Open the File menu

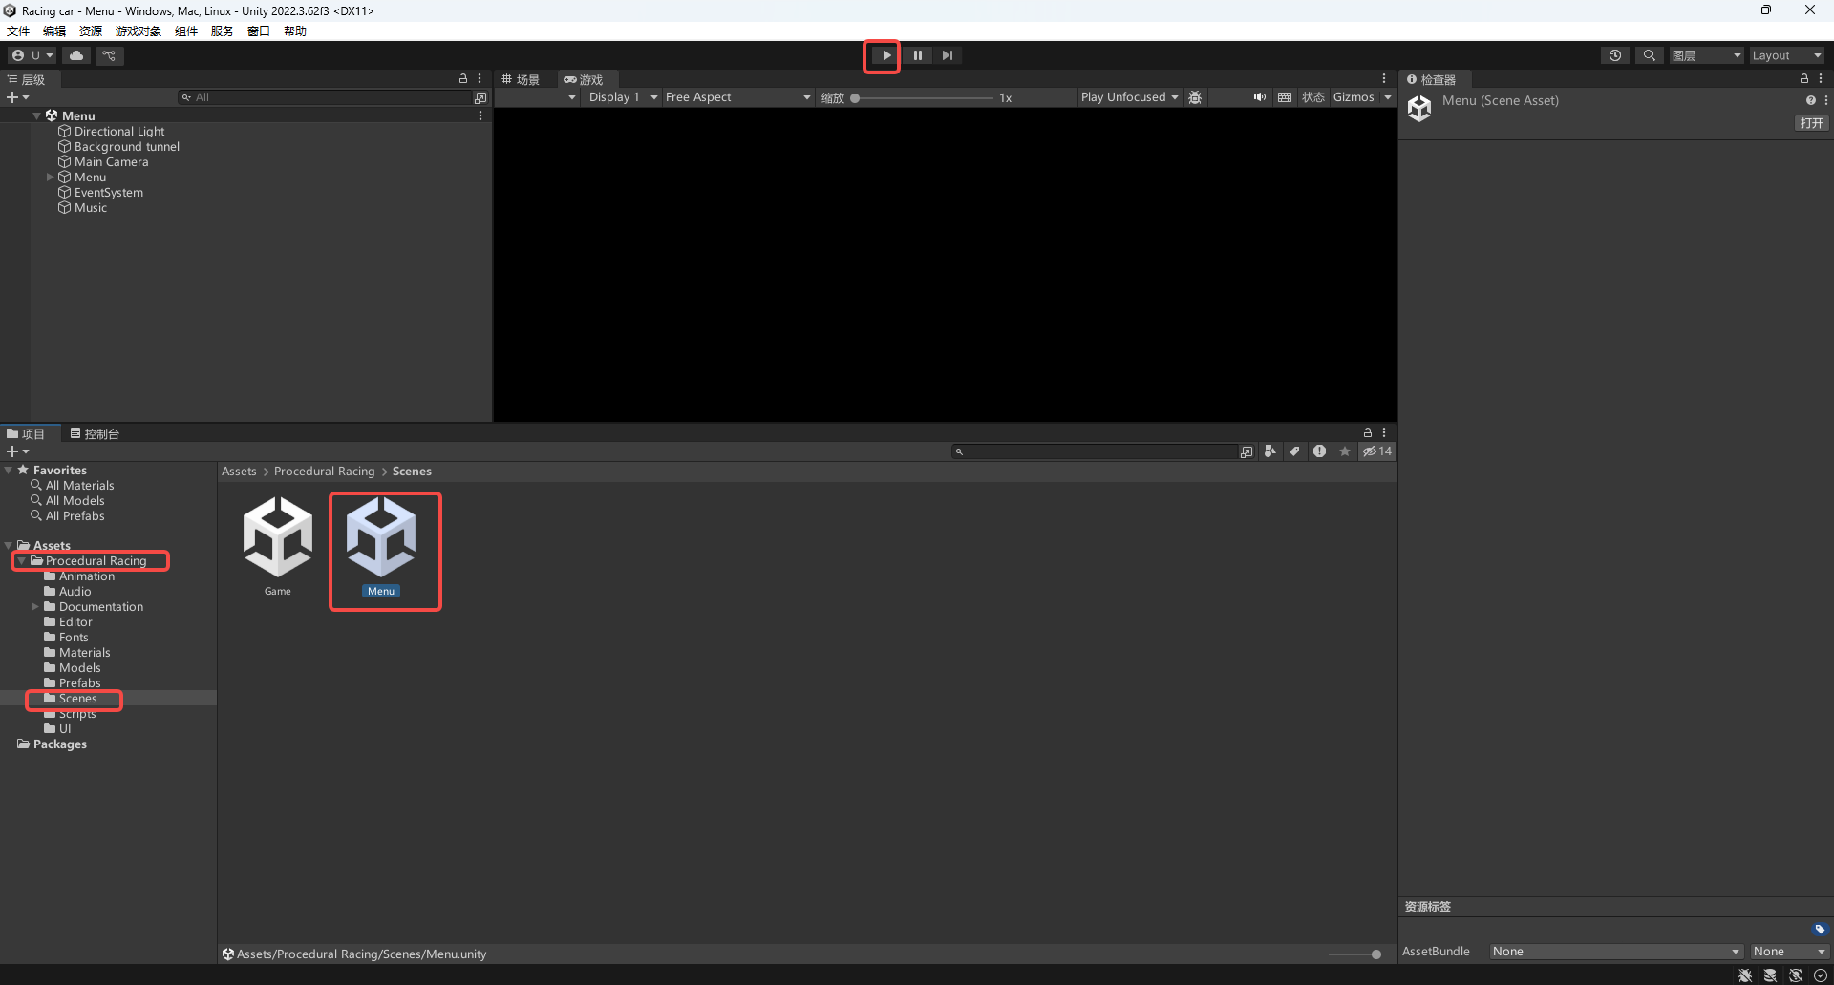click(18, 31)
